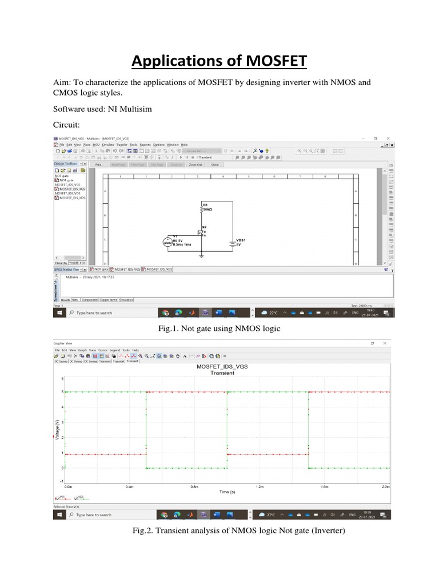Open the Place menu in Multisim
This screenshot has height=586, width=439.
click(x=87, y=145)
